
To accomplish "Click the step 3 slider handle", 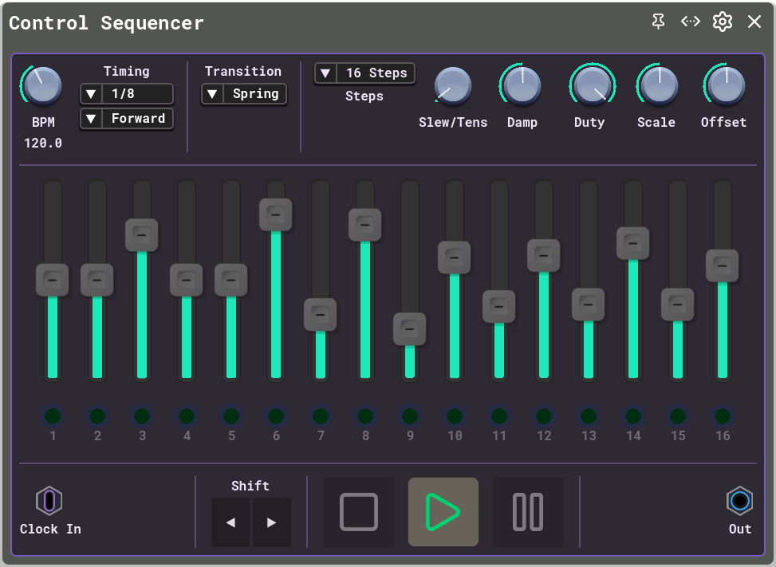I will point(142,235).
